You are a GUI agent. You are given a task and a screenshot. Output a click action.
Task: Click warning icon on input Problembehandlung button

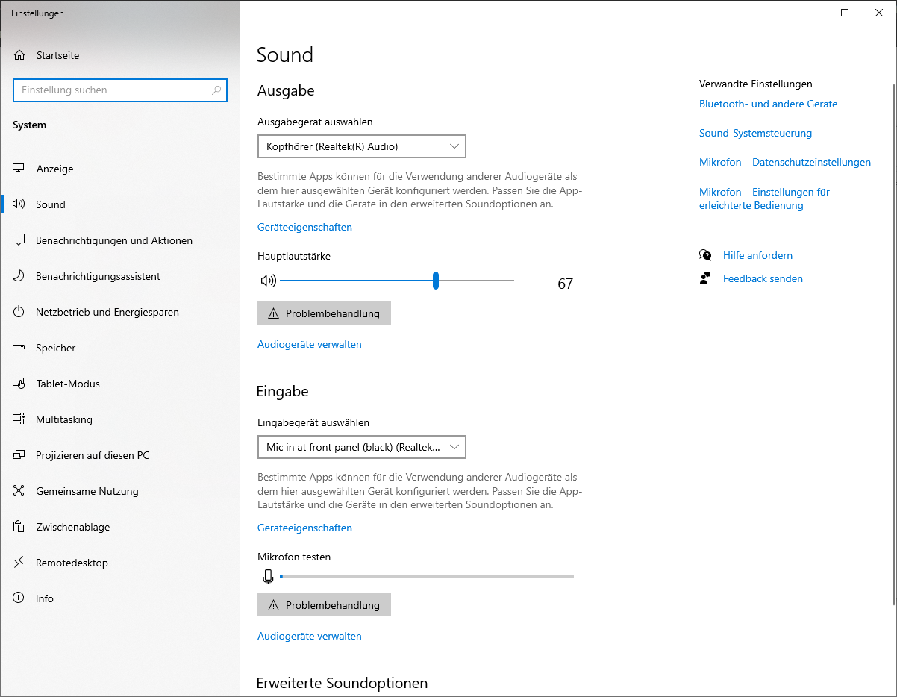[273, 605]
